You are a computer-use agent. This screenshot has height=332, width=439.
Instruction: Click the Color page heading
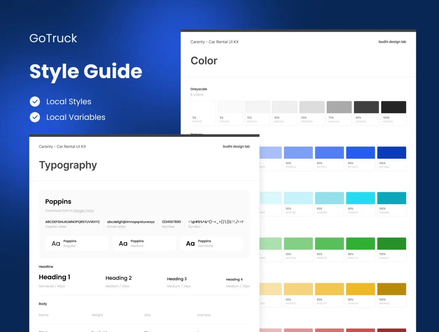(x=204, y=61)
